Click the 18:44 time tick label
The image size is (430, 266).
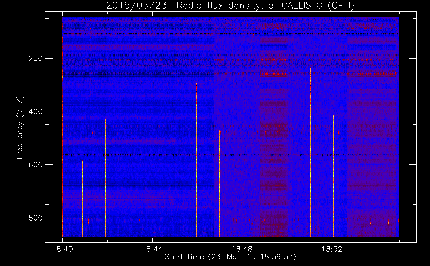[152, 249]
